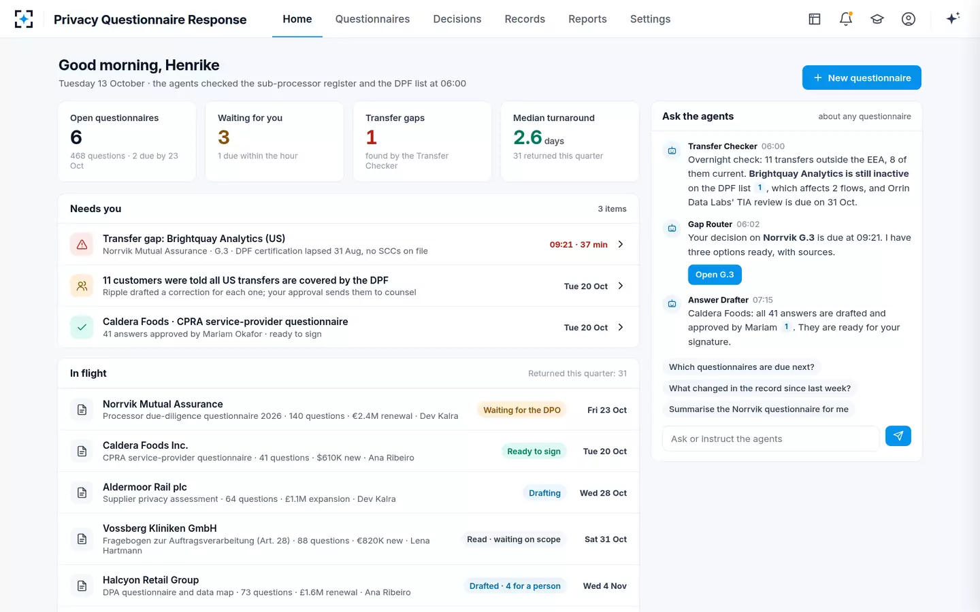Expand the 11 customers DPF correction chevron

(x=621, y=286)
